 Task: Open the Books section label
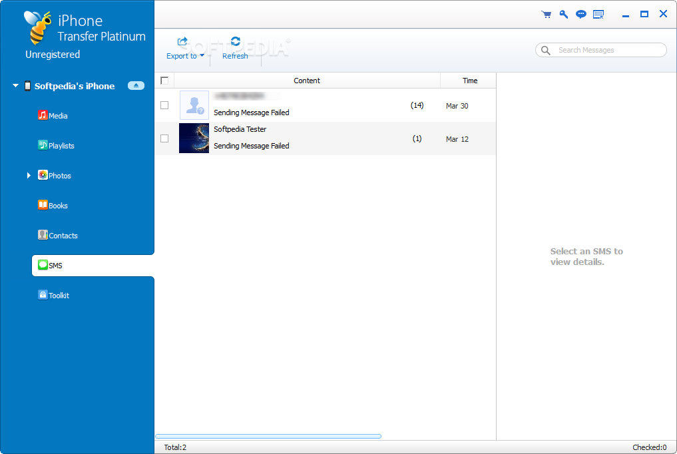58,206
